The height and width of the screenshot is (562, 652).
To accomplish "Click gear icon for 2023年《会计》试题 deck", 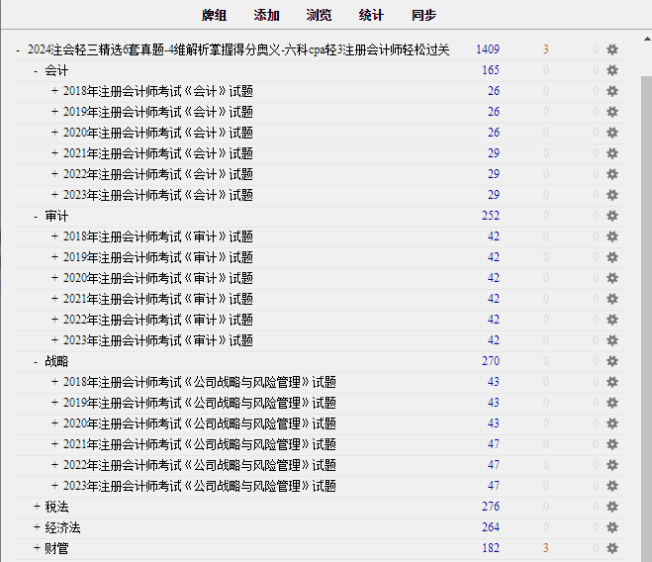I will tap(612, 195).
